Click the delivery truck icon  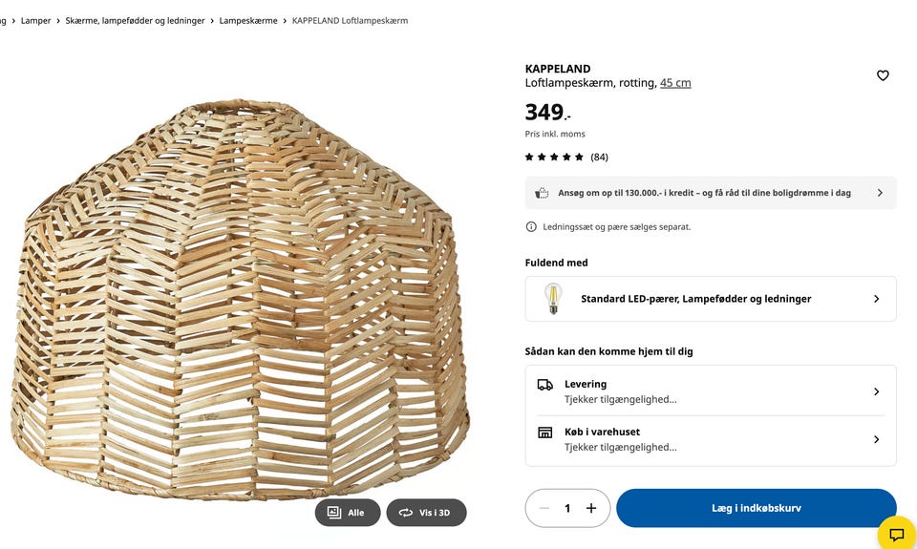coord(544,385)
